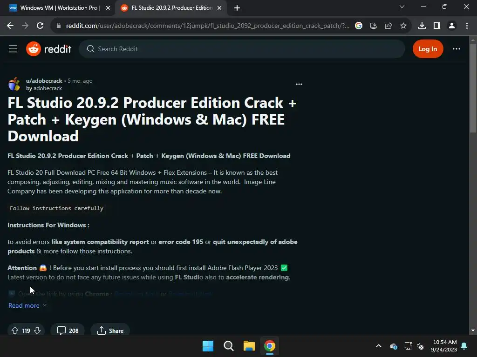The height and width of the screenshot is (357, 477).
Task: Go back with the browser back arrow
Action: pos(10,26)
